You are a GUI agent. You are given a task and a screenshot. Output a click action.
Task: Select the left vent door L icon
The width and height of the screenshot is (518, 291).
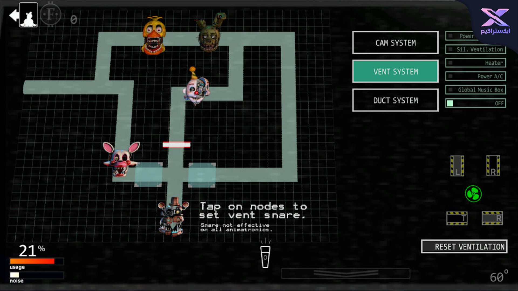[457, 166]
